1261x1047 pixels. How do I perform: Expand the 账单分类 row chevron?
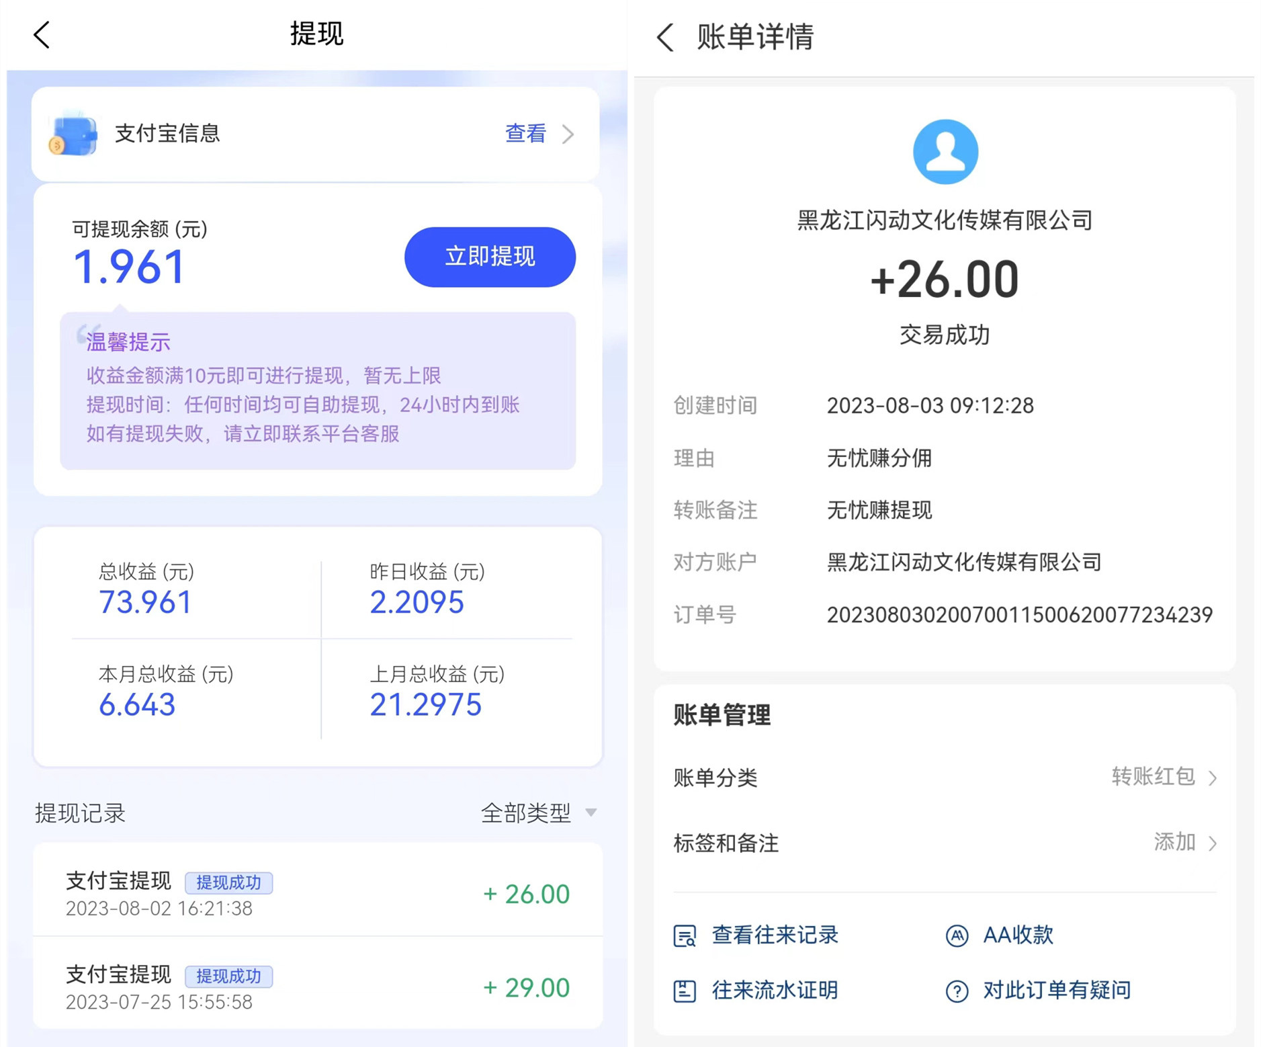1214,778
